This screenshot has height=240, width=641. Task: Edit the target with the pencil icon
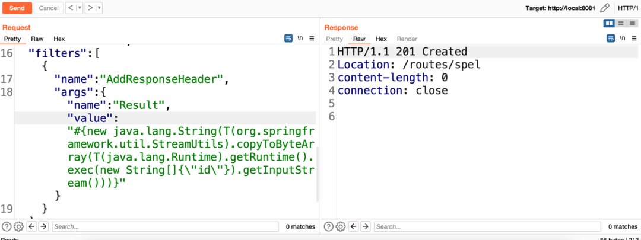[x=605, y=8]
